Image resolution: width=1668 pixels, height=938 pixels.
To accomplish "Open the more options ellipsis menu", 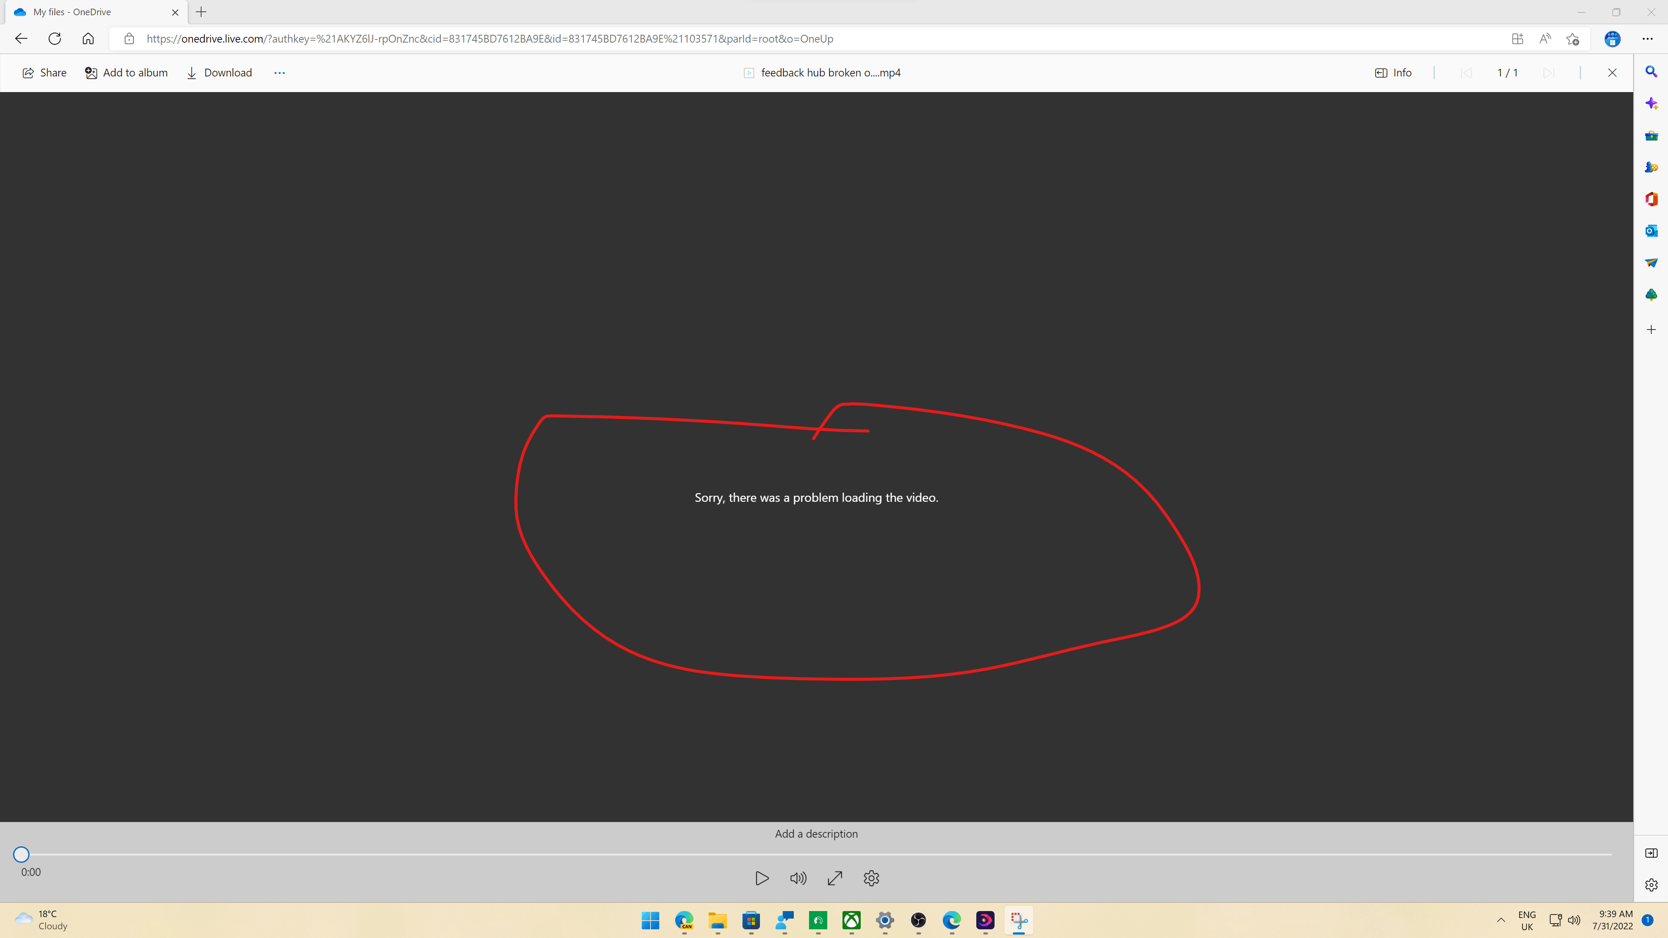I will point(279,73).
